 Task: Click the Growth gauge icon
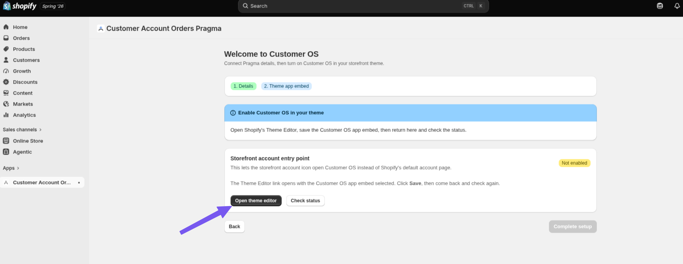point(6,71)
